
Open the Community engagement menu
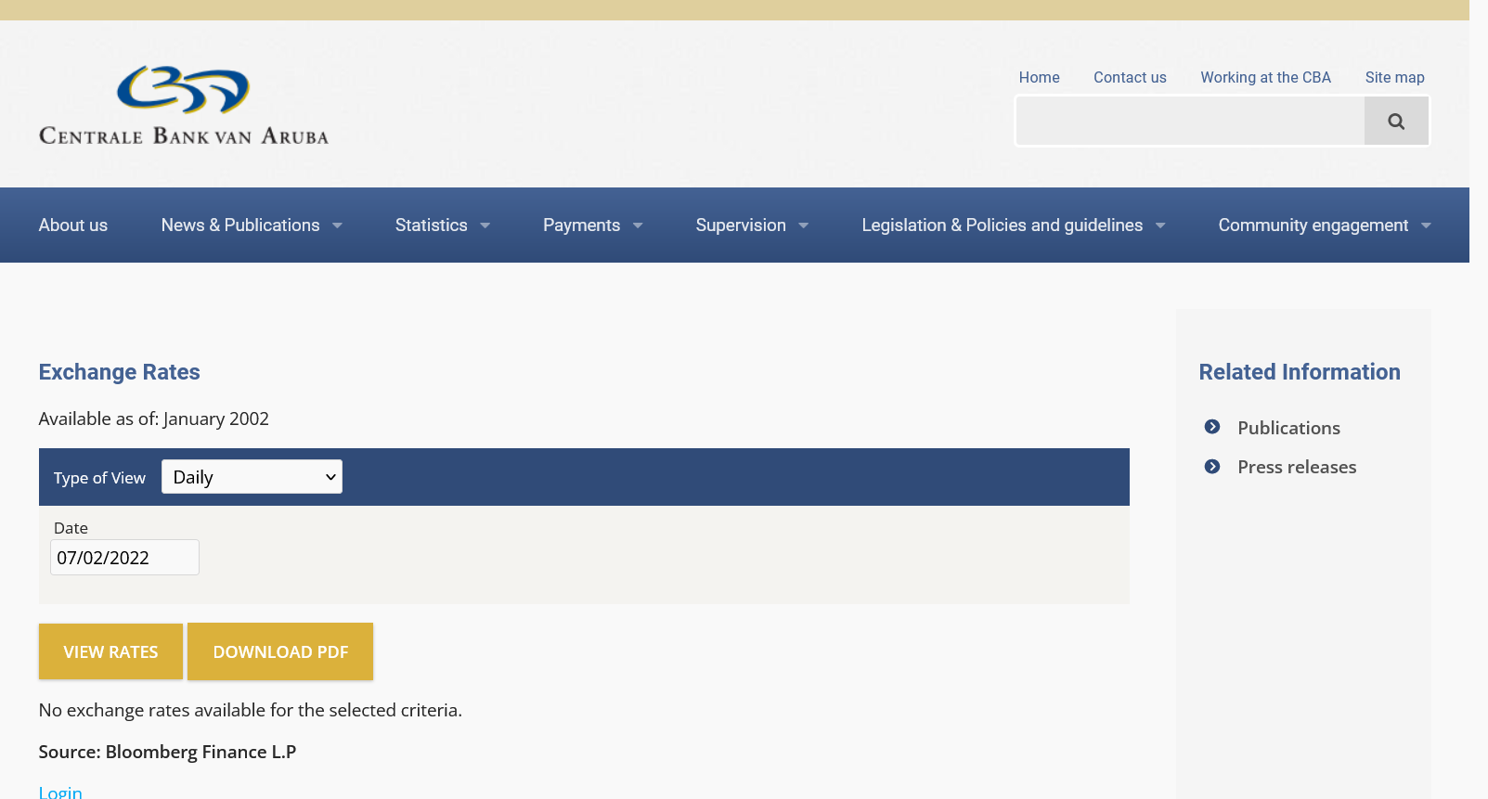[1313, 226]
